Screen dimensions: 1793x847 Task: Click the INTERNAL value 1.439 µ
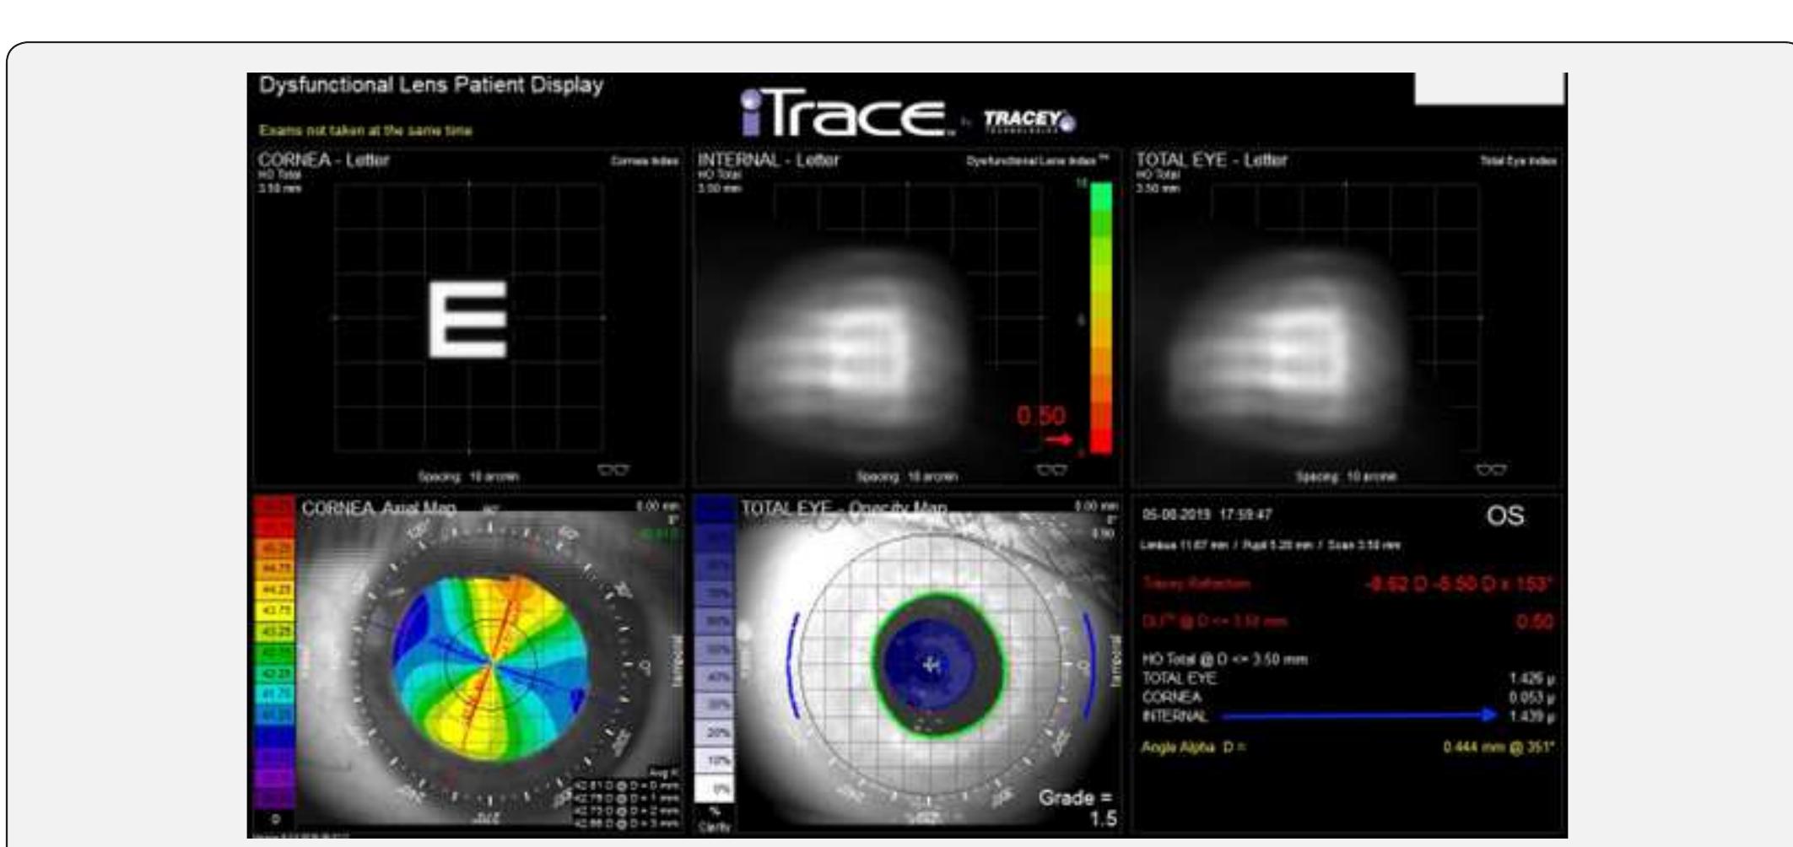tap(1531, 716)
